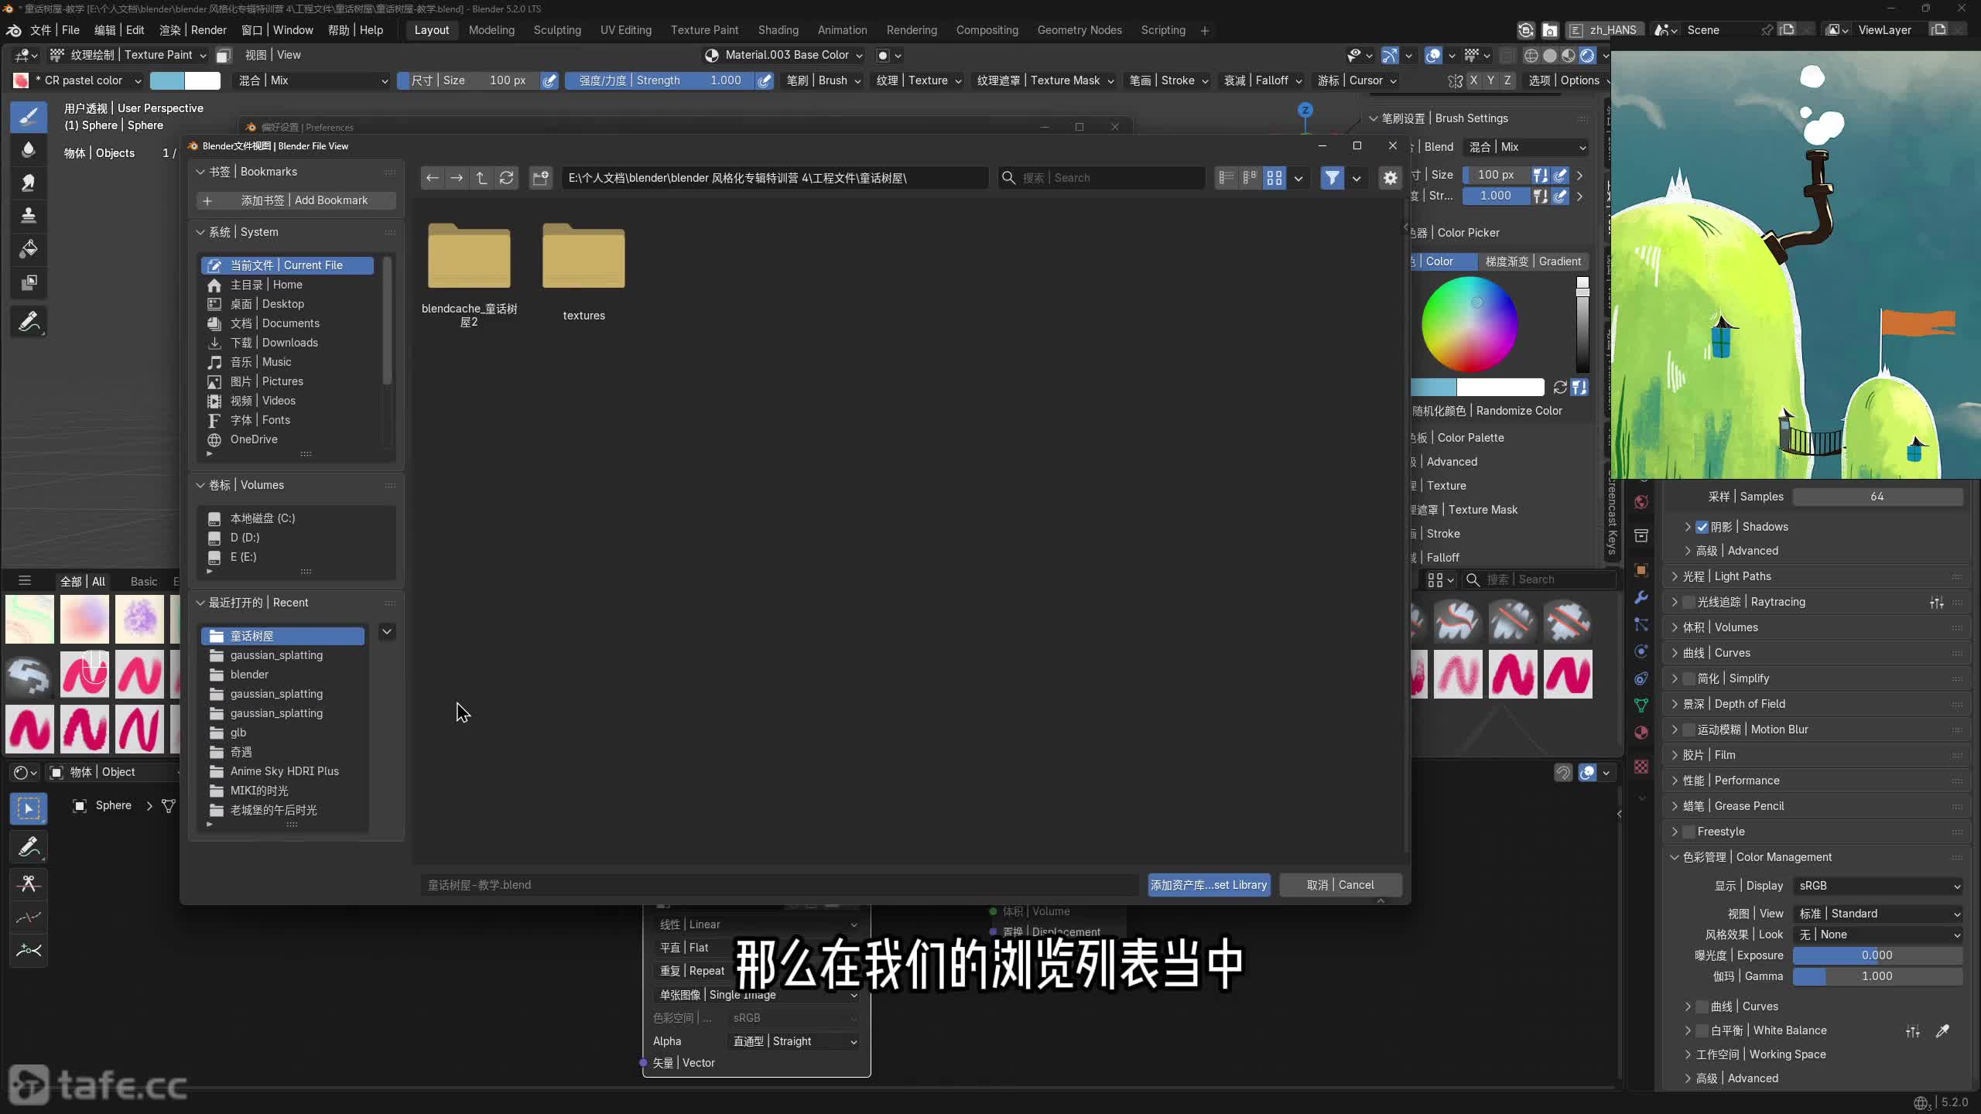
Task: Adjust the Exposure slider
Action: coord(1877,955)
